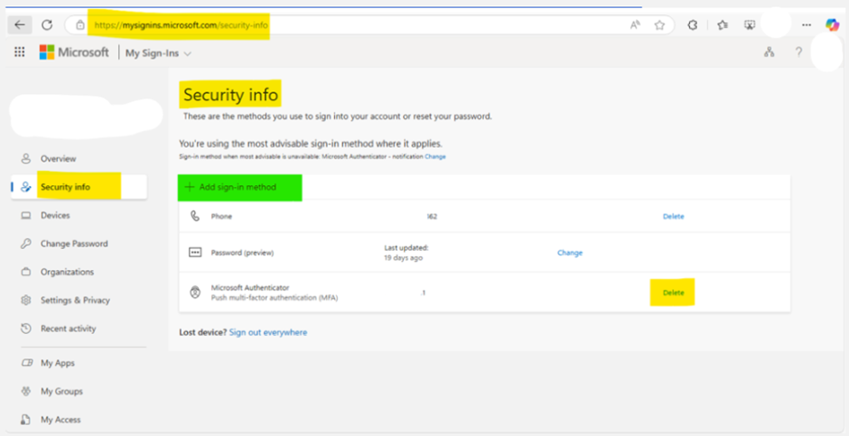Image resolution: width=849 pixels, height=436 pixels.
Task: Click the My Groups icon
Action: tap(25, 391)
